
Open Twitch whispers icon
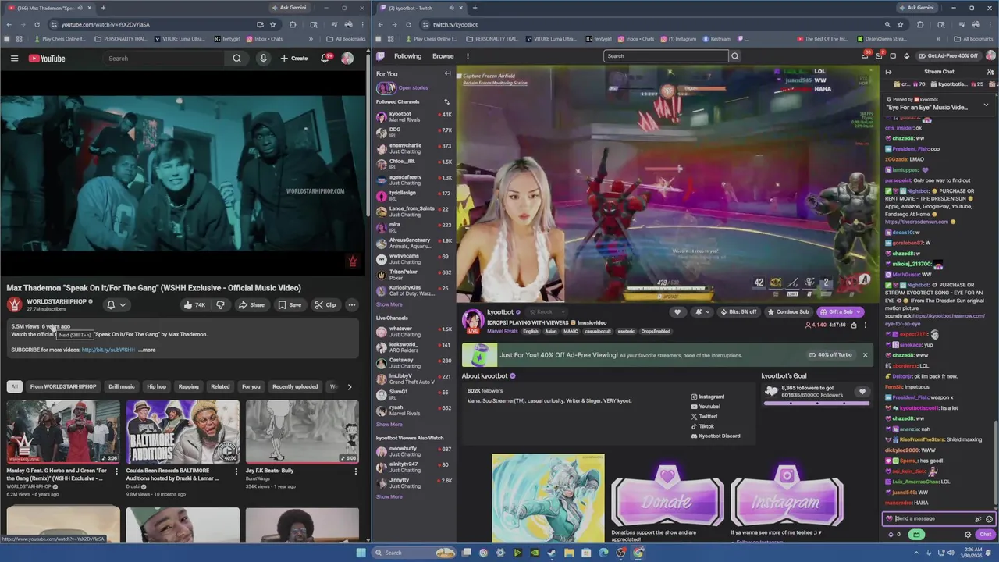pos(893,56)
